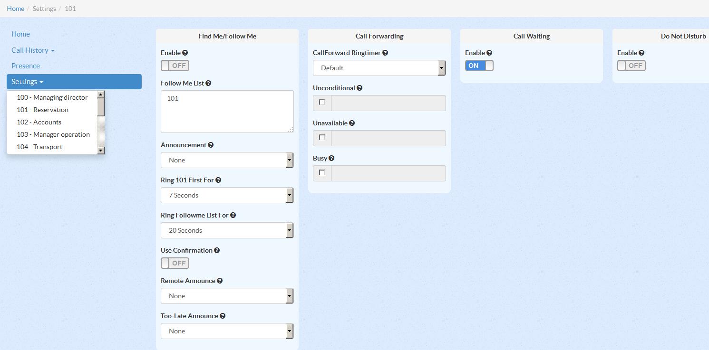This screenshot has height=350, width=709.
Task: Open the Remote Announce dropdown
Action: coord(227,296)
